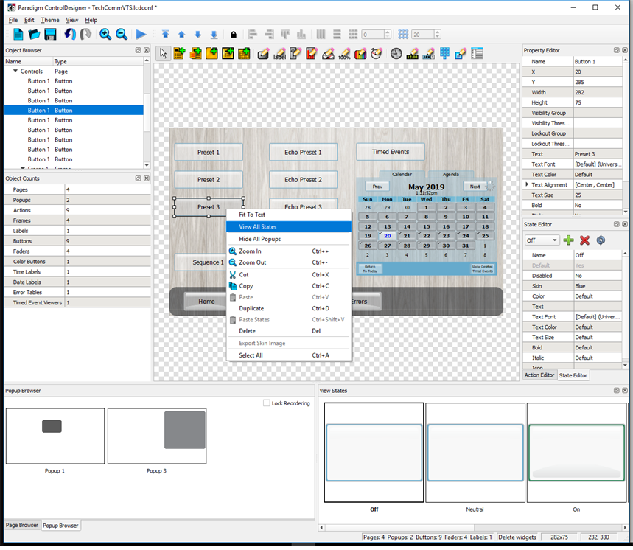Select the Popup 3 thumbnail
The width and height of the screenshot is (633, 550).
[x=157, y=436]
